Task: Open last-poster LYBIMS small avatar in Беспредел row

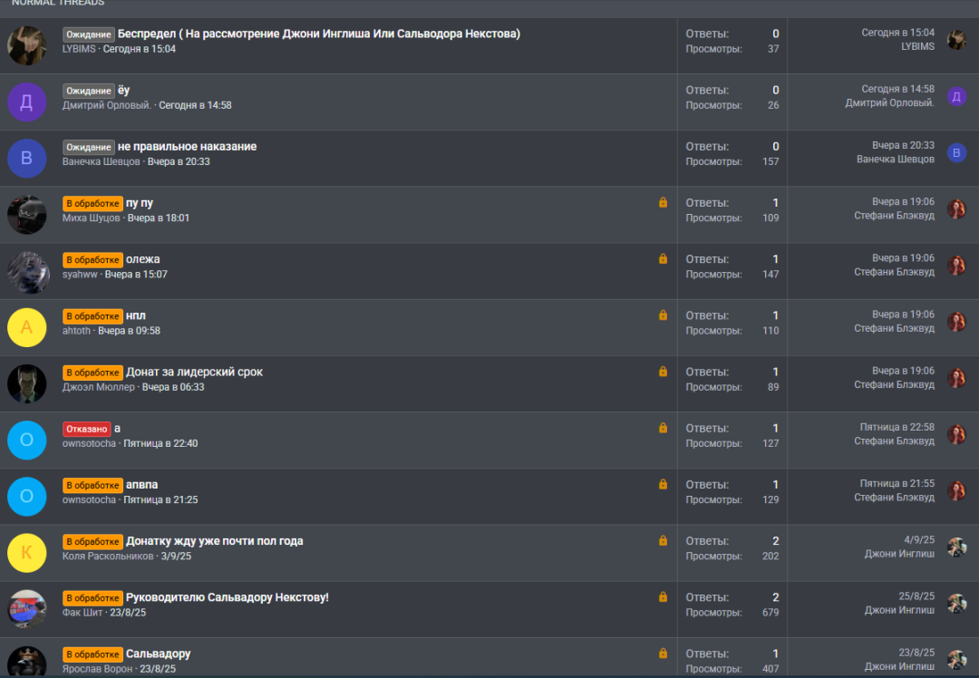Action: point(956,40)
